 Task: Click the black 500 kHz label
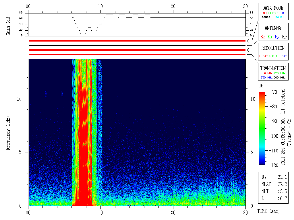click(279, 77)
